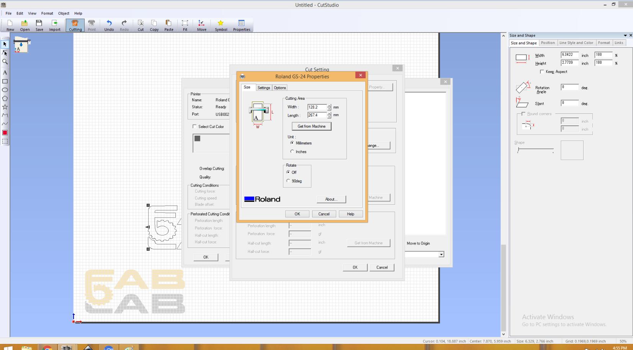This screenshot has width=633, height=350.
Task: Click the red fill color swatch
Action: click(5, 133)
